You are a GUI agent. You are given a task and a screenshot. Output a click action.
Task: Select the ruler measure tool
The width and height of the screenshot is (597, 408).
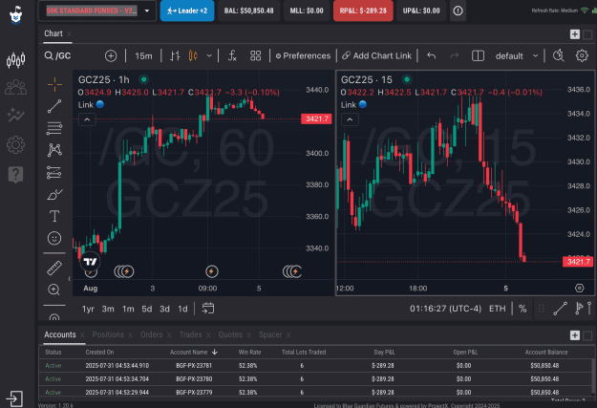coord(54,268)
